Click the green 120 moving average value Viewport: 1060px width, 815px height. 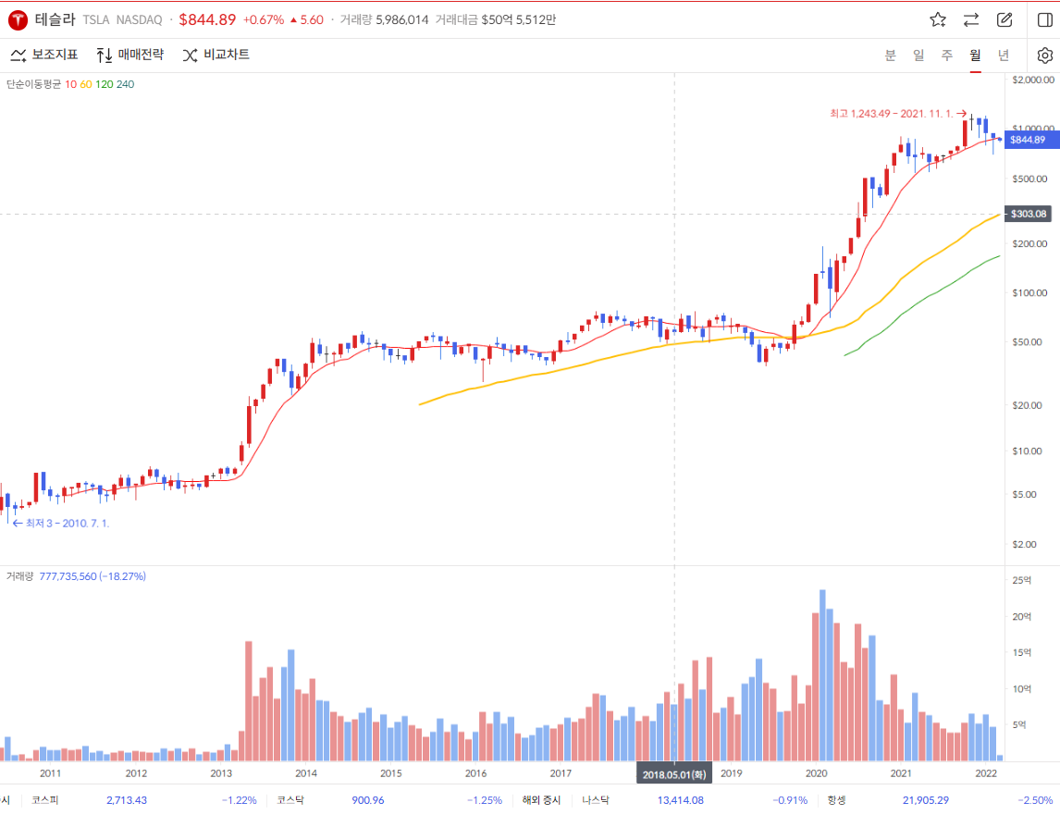point(105,84)
